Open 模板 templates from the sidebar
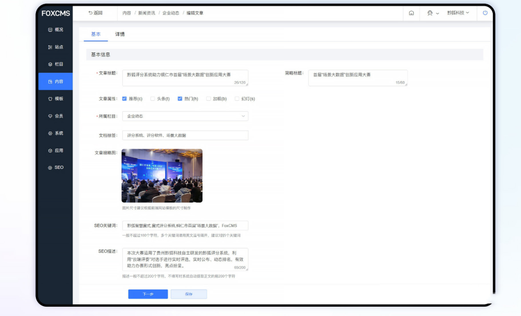 (55, 99)
